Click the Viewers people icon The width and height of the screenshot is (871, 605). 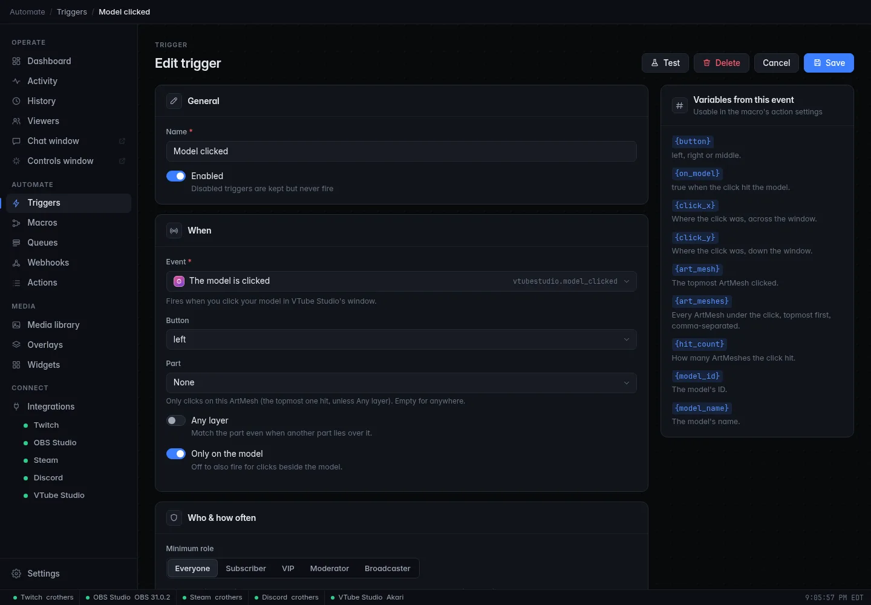point(16,121)
